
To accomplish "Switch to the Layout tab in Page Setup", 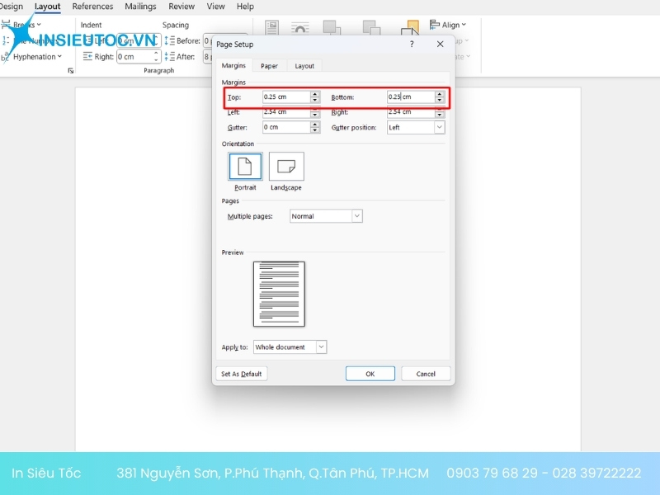I will point(304,66).
